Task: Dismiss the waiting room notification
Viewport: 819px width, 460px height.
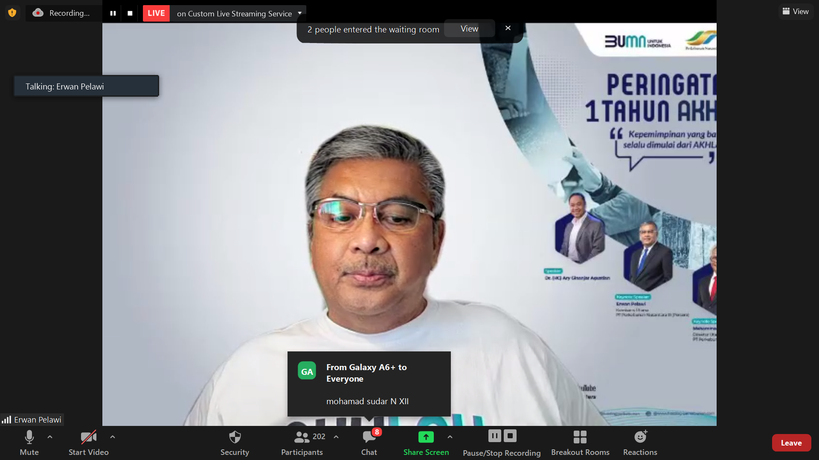Action: coord(508,28)
